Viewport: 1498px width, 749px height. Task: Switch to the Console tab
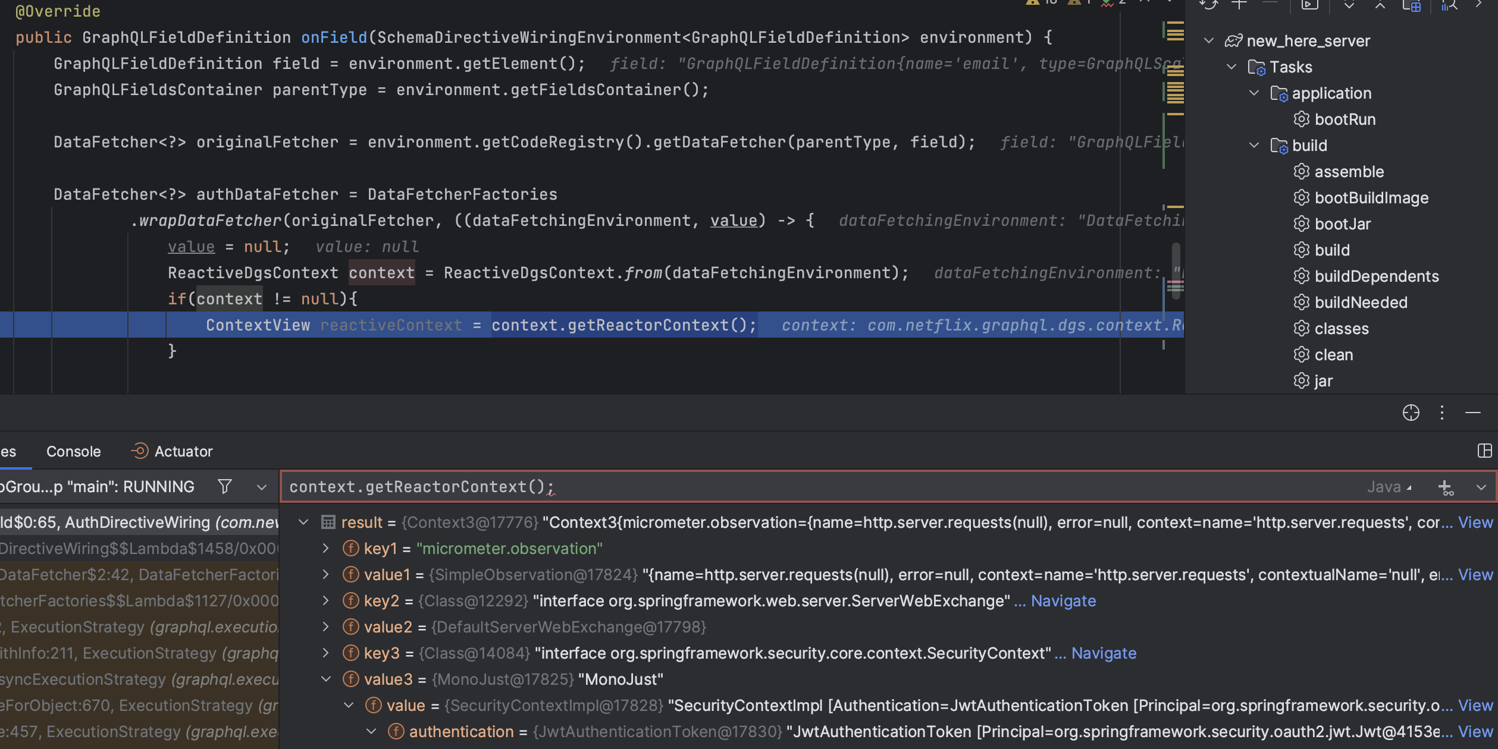click(73, 451)
